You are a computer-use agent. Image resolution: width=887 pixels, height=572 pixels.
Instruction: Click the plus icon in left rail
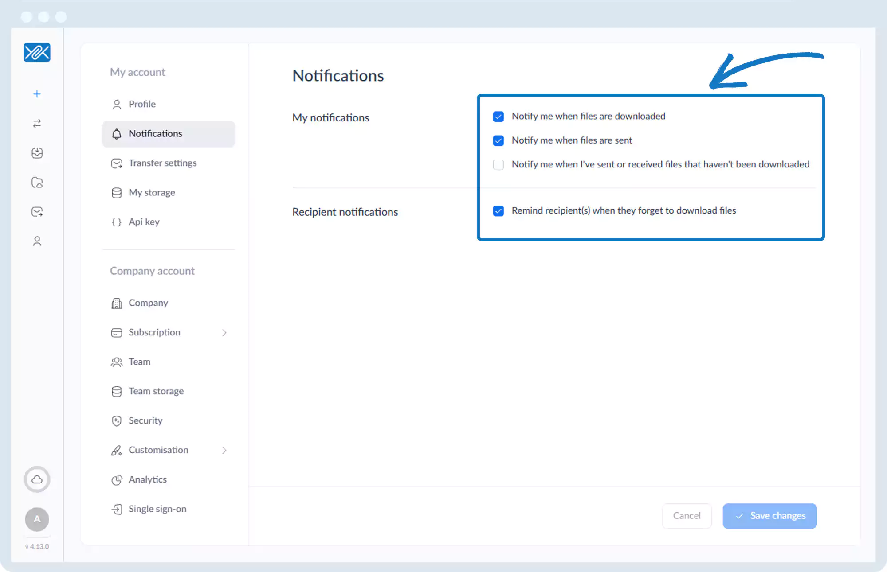click(37, 94)
